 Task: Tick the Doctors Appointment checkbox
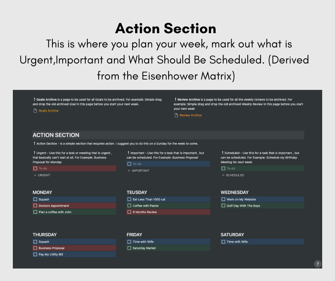35,206
